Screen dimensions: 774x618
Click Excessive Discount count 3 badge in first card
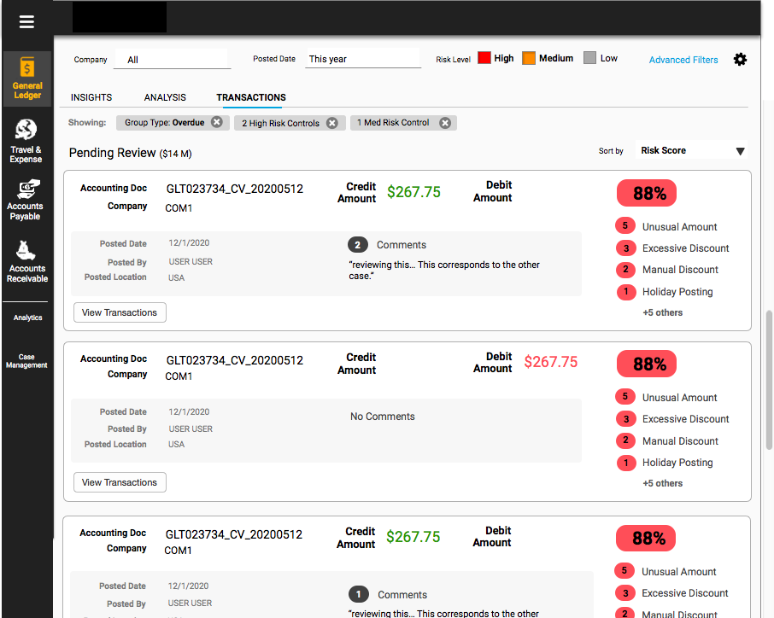(626, 248)
